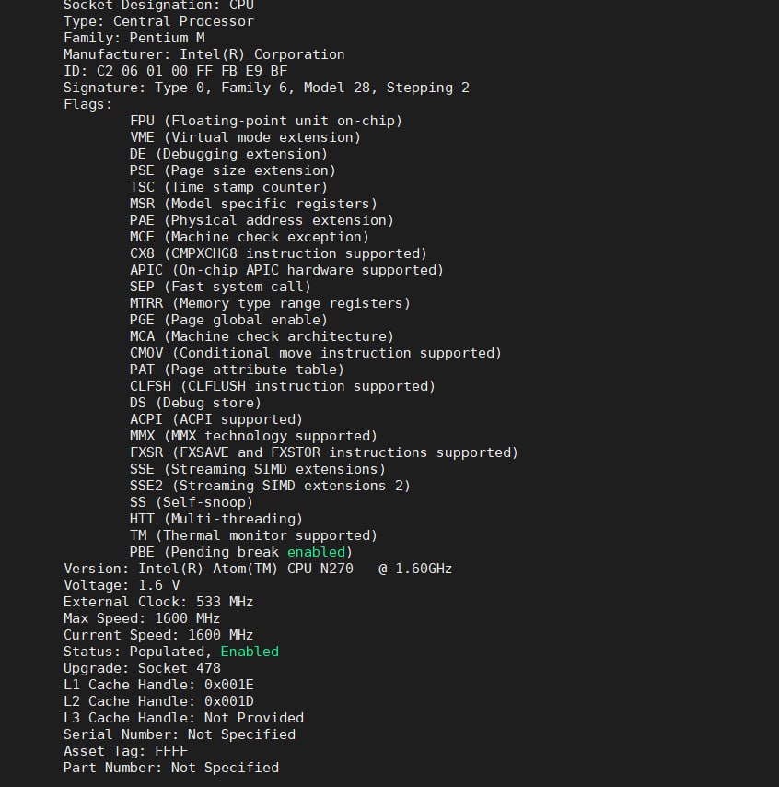Click the APIC hardware supported flag
This screenshot has width=779, height=787.
(286, 270)
